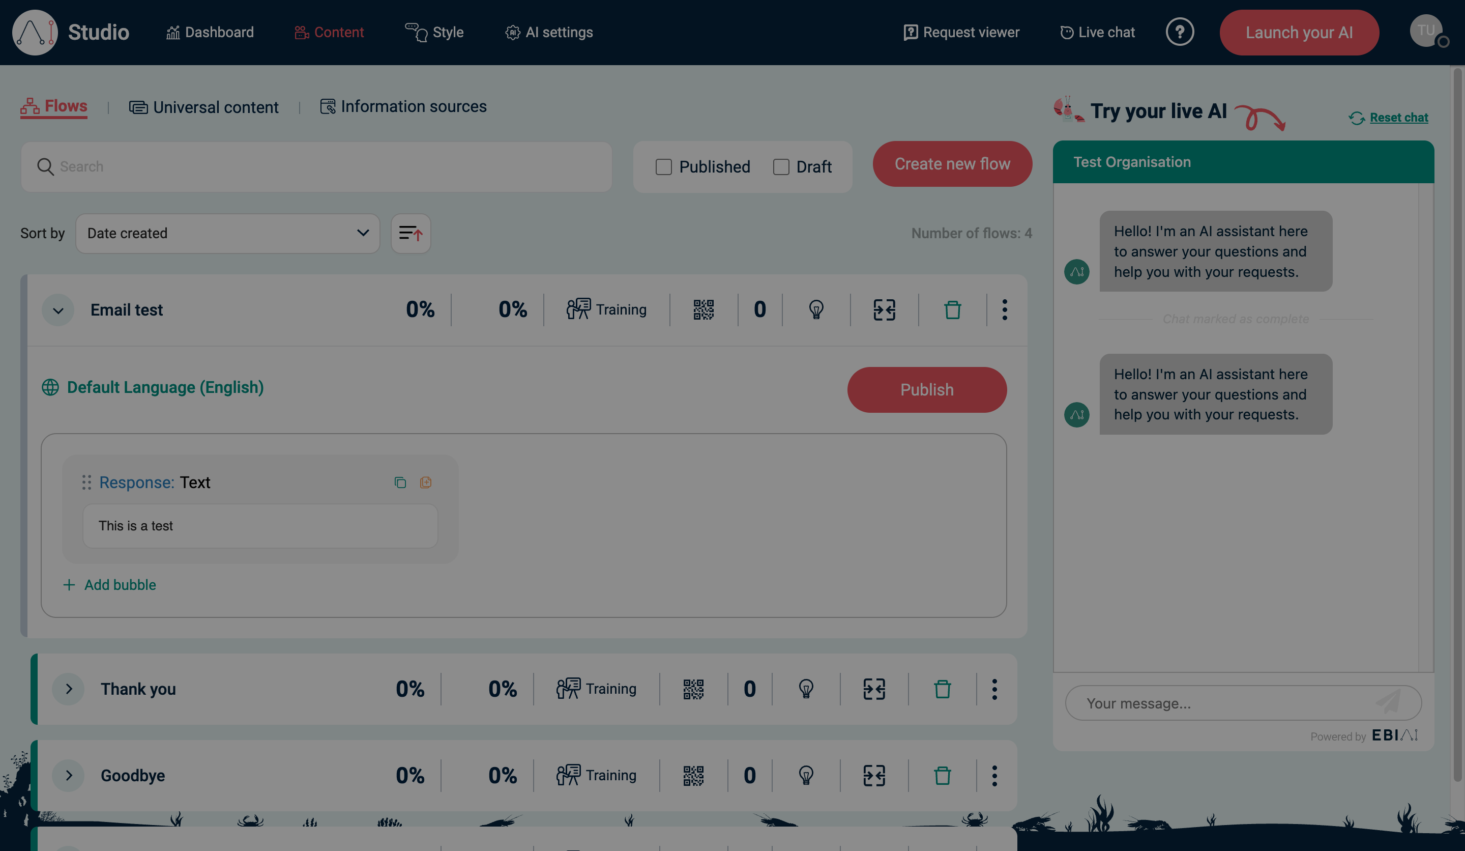Collapse the Email test flow
Image resolution: width=1465 pixels, height=851 pixels.
57,309
